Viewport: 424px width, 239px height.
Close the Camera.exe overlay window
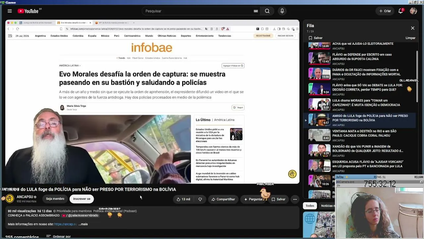tap(421, 182)
